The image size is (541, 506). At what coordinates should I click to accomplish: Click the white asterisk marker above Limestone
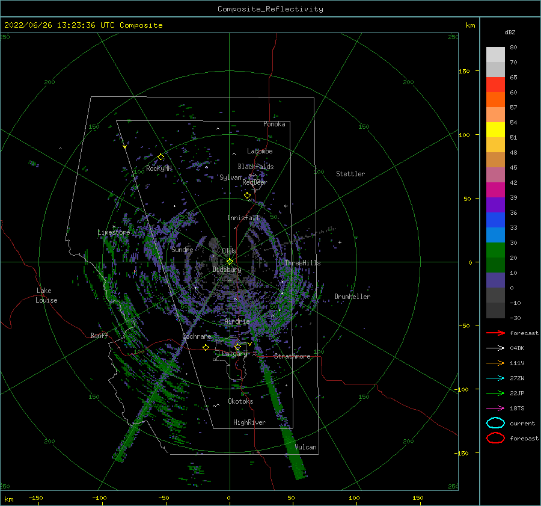coord(114,227)
